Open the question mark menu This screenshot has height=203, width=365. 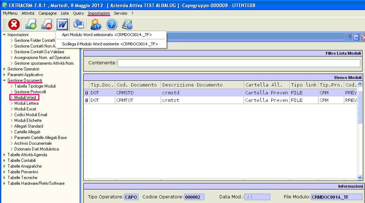pyautogui.click(x=132, y=13)
